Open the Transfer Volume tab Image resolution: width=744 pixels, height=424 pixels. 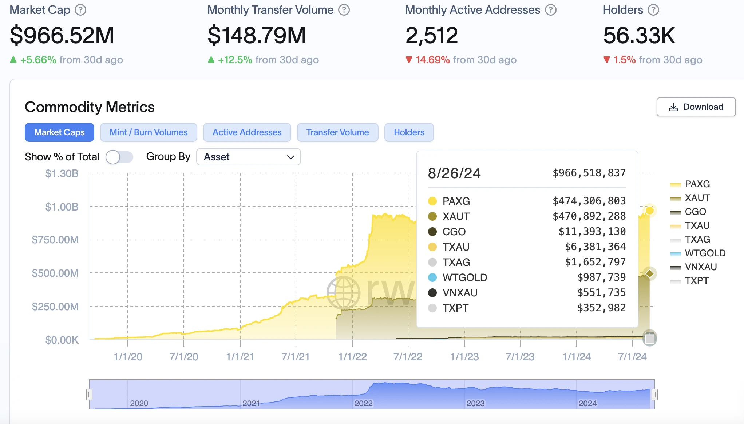337,132
